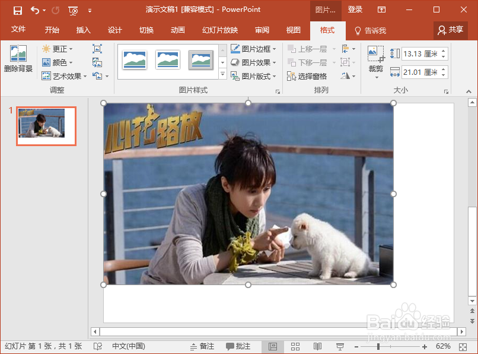Image resolution: width=478 pixels, height=354 pixels.
Task: Switch to Home (开始) tab
Action: pyautogui.click(x=52, y=30)
